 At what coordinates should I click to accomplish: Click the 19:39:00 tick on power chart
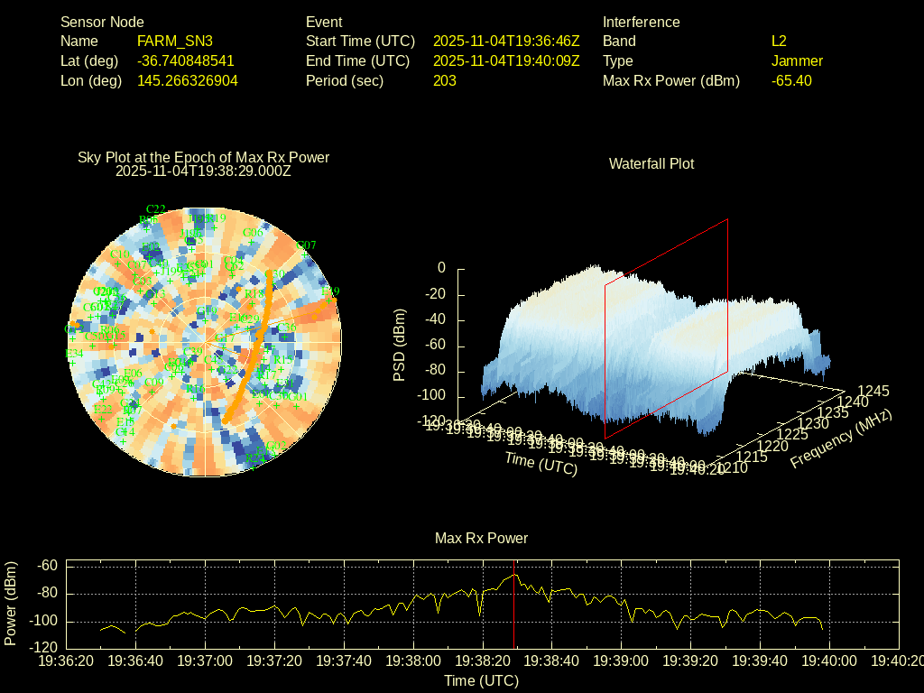(x=622, y=661)
